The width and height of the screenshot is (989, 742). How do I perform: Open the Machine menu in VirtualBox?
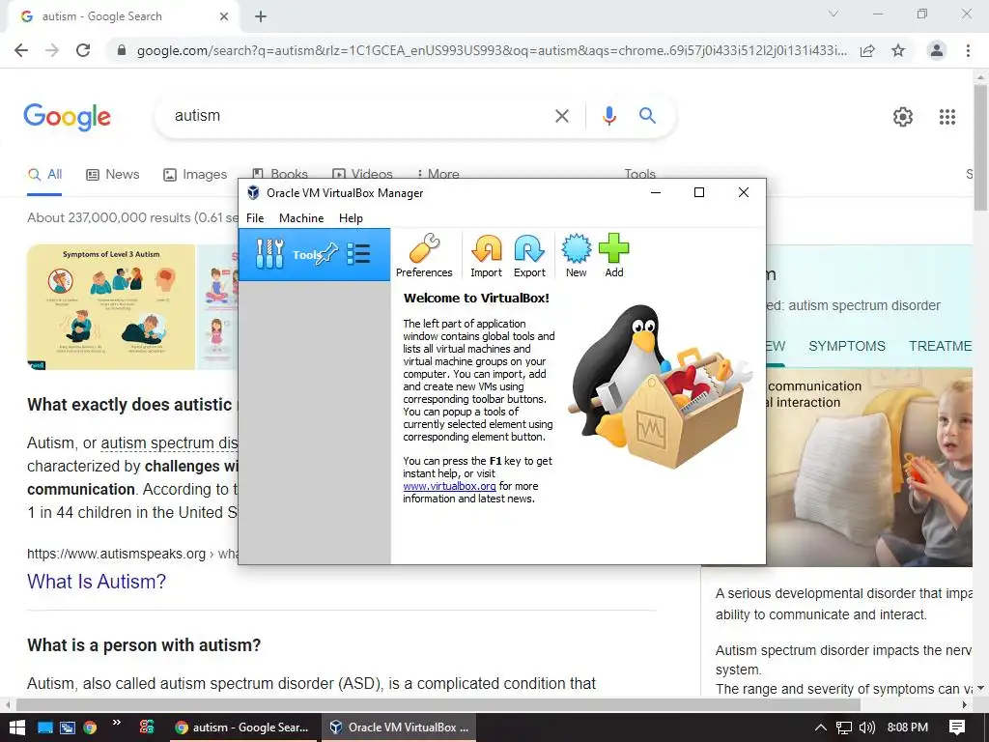301,217
